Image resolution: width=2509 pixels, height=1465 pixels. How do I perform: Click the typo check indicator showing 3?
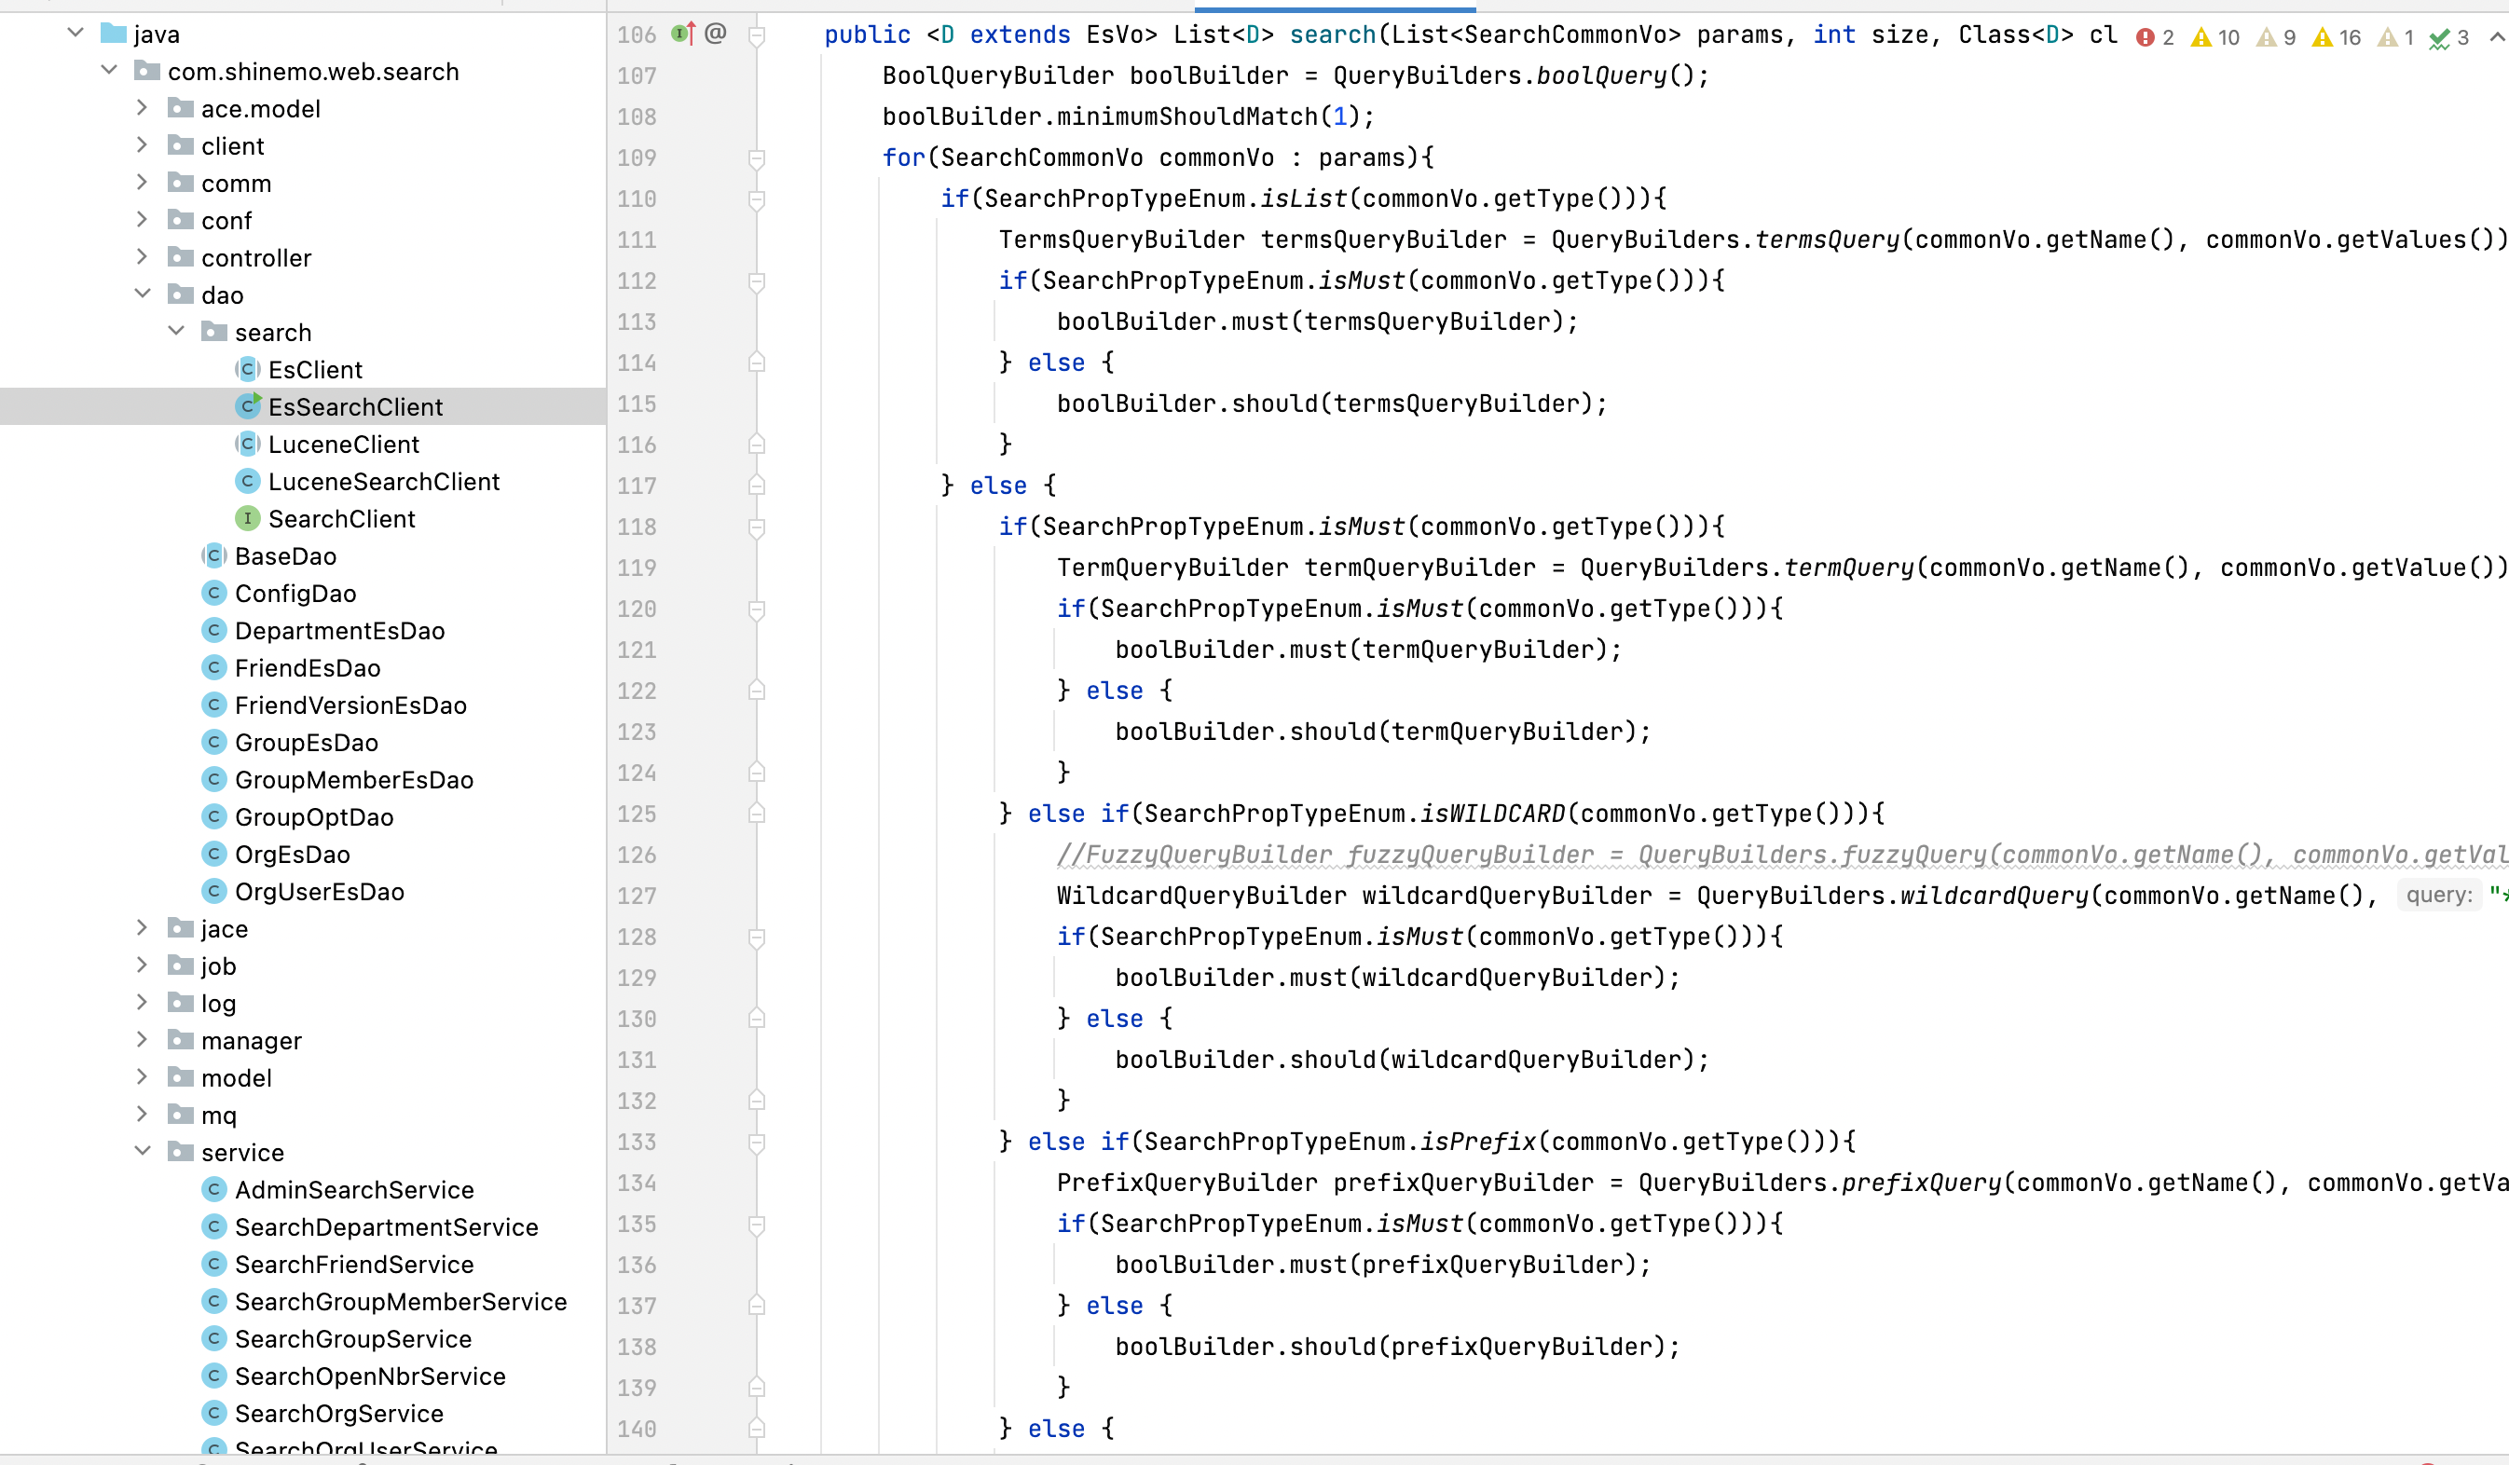pos(2448,38)
